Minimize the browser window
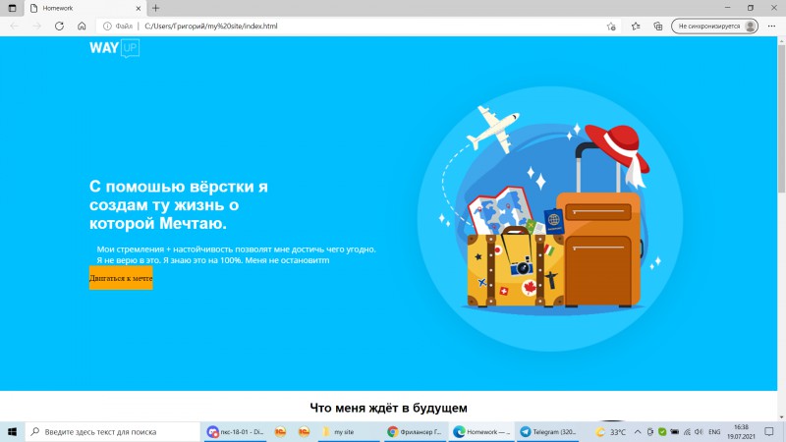Image resolution: width=786 pixels, height=442 pixels. pos(727,8)
